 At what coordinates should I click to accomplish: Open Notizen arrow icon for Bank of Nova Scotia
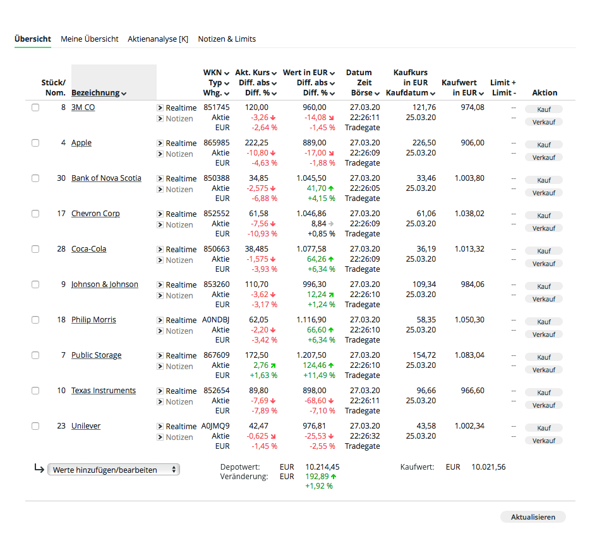tap(160, 190)
